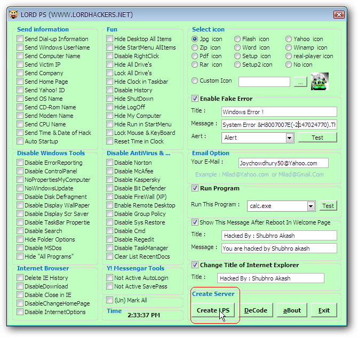
Task: Uncheck the Run Program checkbox
Action: [x=195, y=188]
